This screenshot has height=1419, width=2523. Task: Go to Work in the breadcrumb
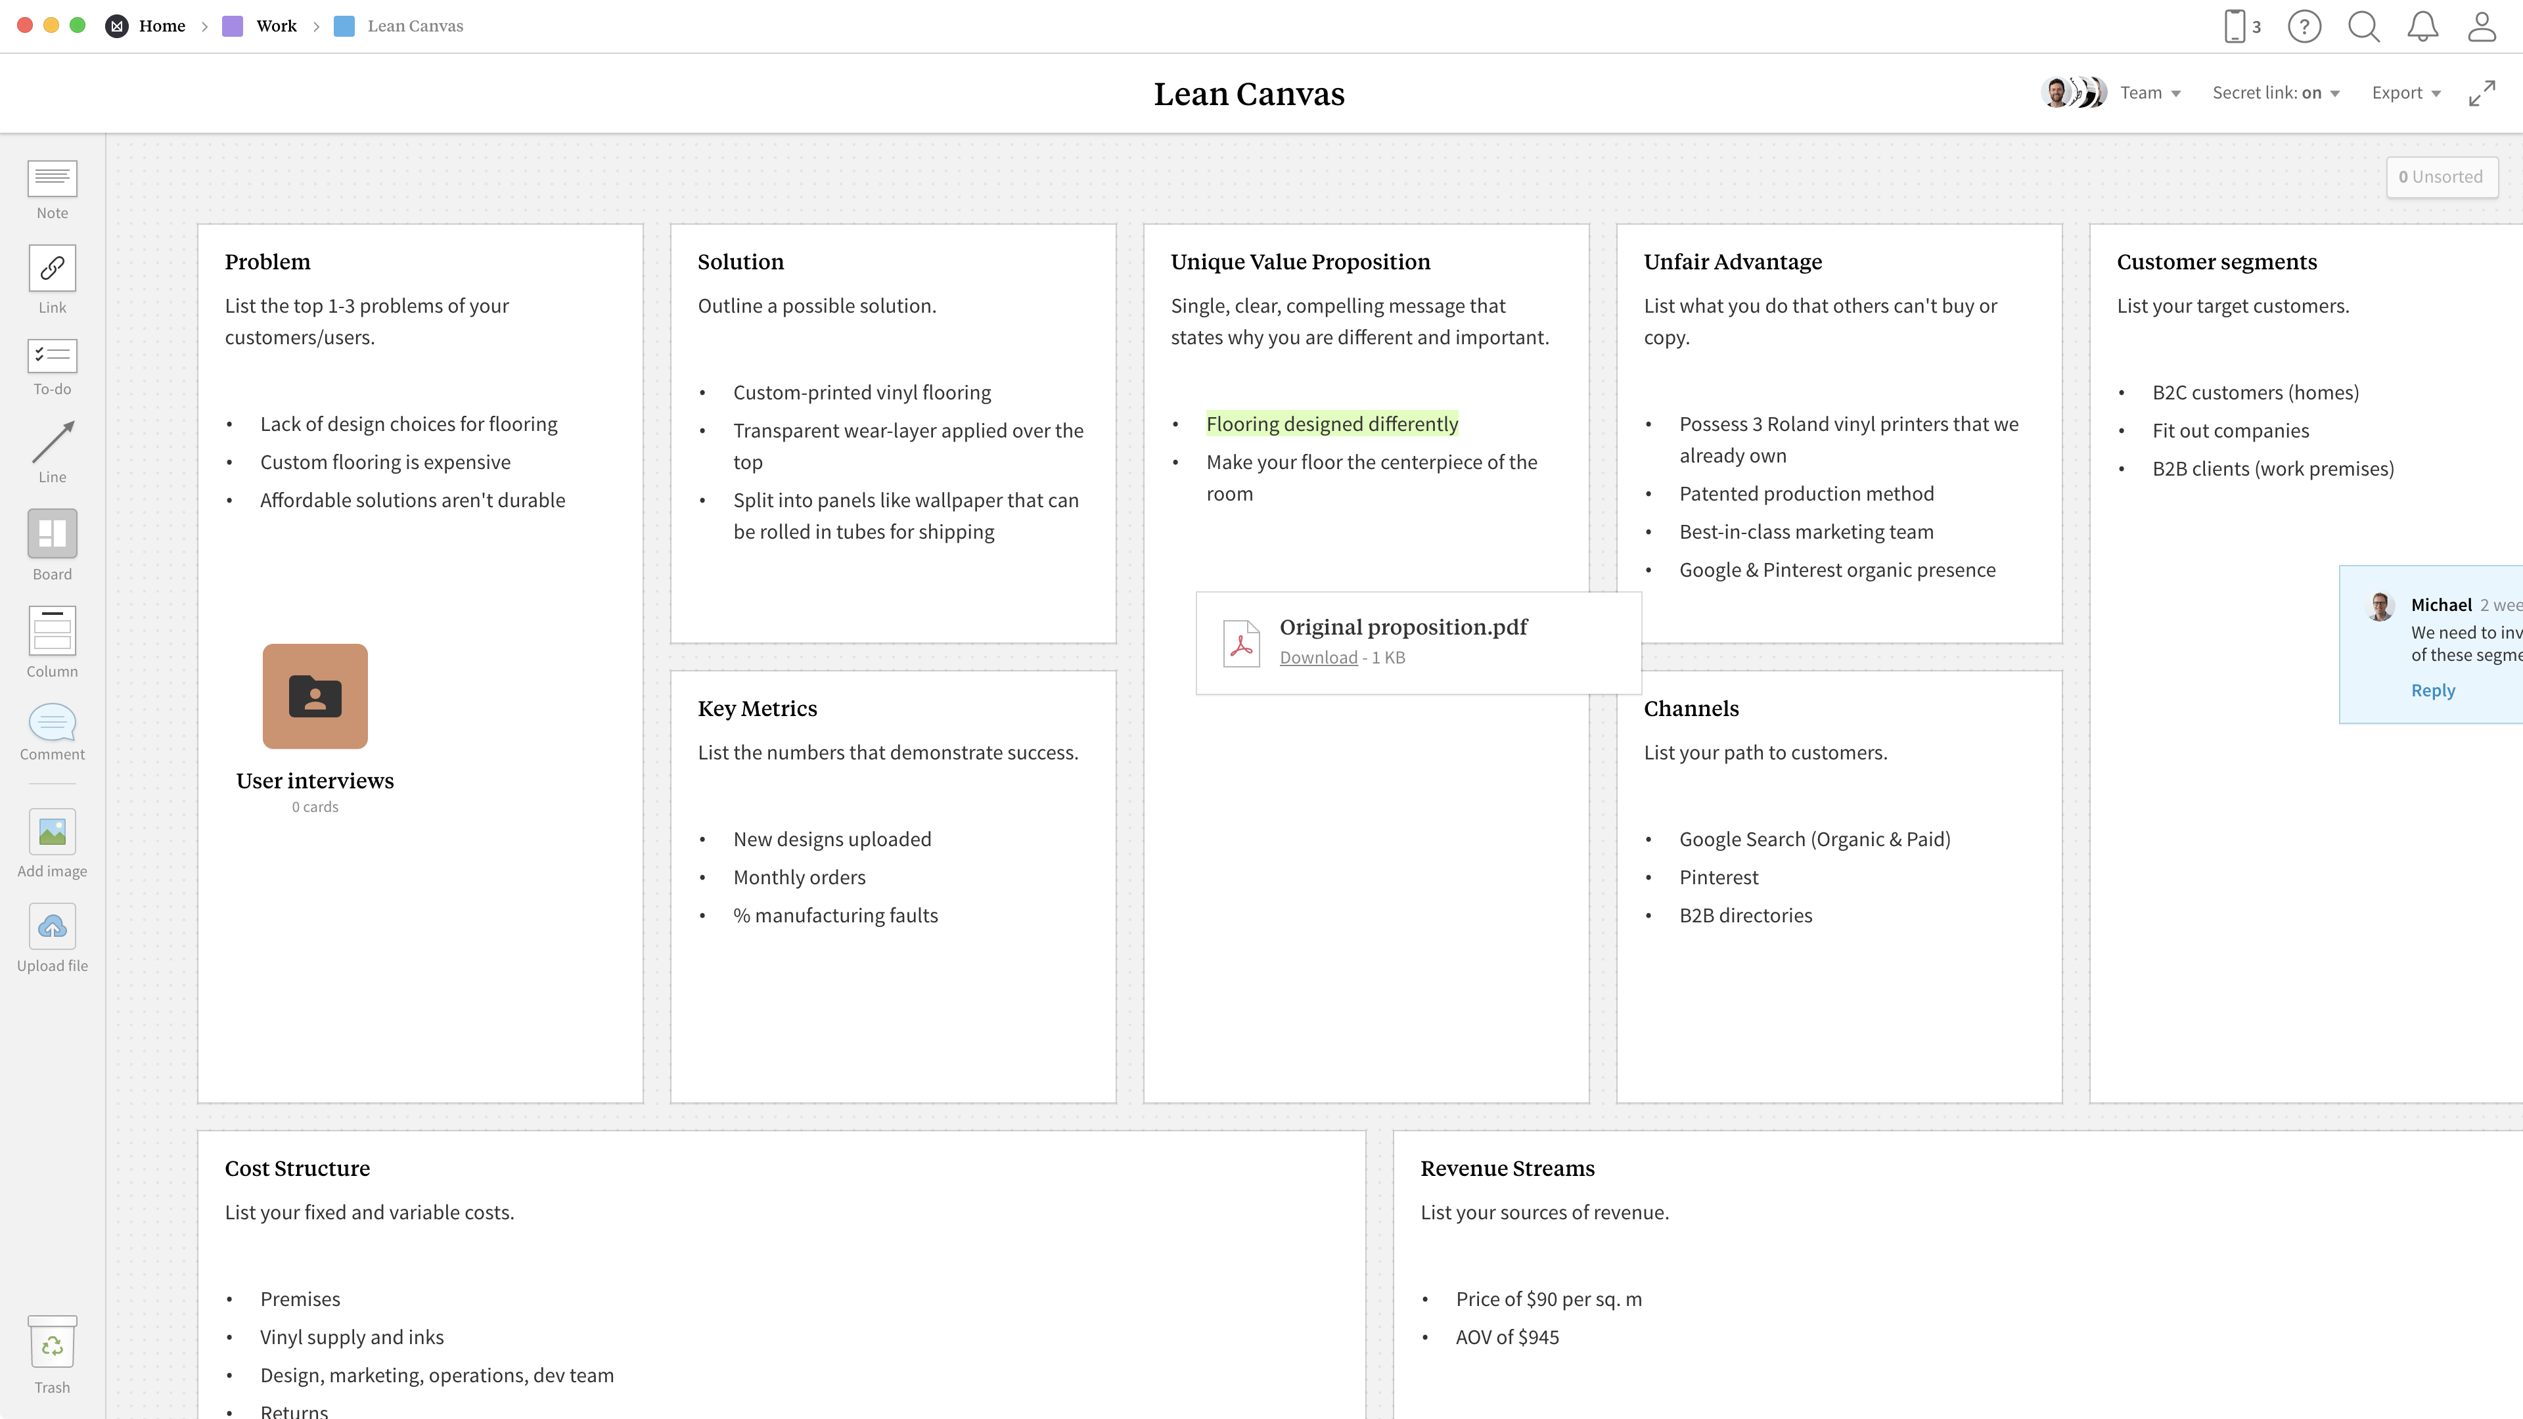[x=276, y=26]
